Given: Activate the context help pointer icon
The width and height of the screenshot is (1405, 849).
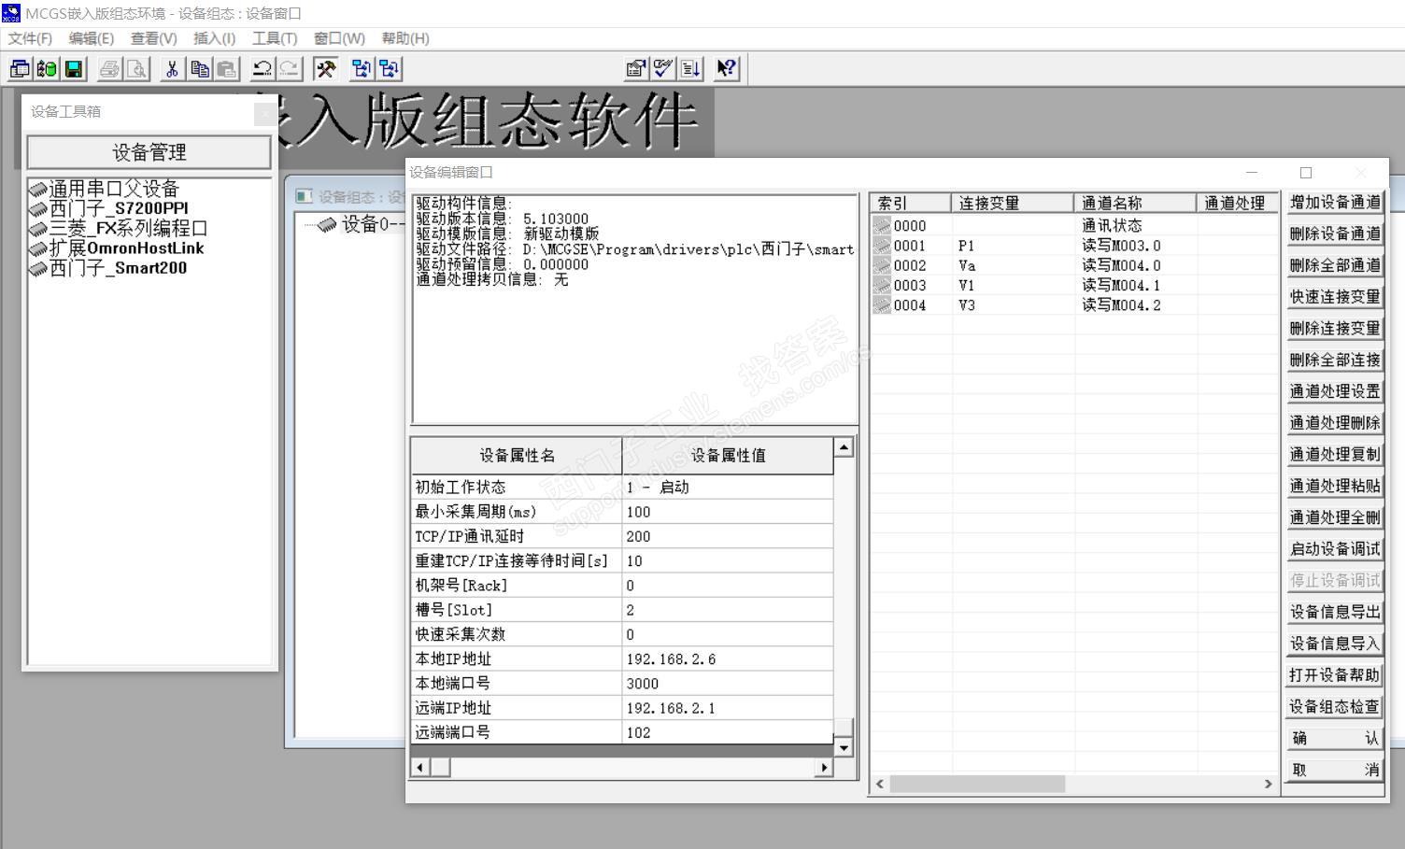Looking at the screenshot, I should 727,68.
